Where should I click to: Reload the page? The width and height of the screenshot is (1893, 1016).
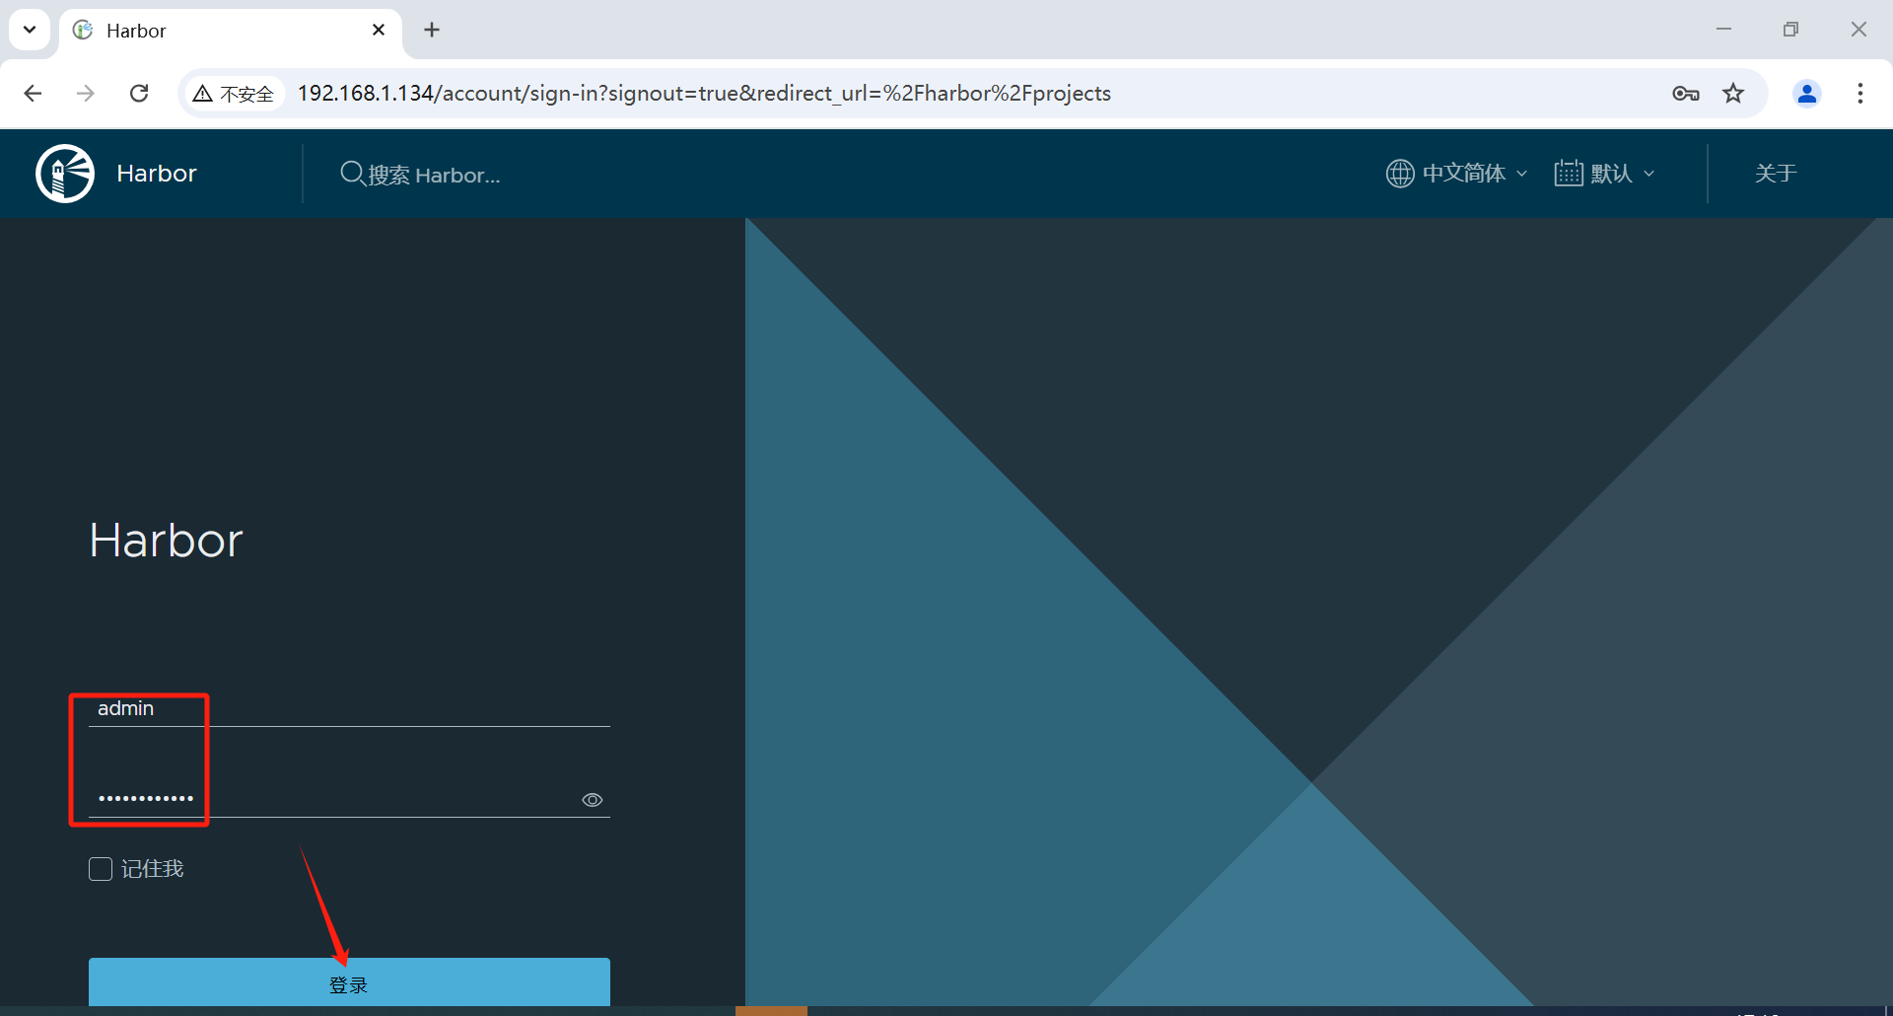139,94
